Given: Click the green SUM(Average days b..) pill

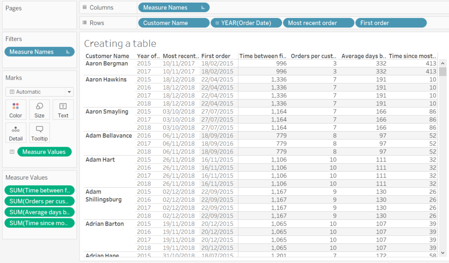Looking at the screenshot, I should [x=39, y=212].
